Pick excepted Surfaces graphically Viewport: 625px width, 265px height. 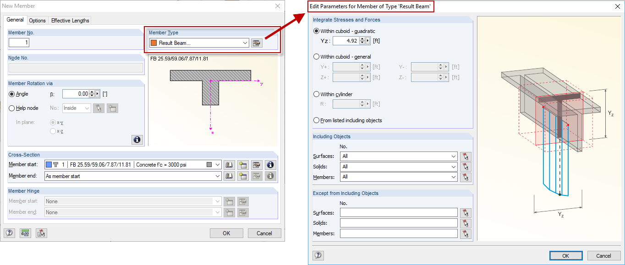pyautogui.click(x=466, y=213)
